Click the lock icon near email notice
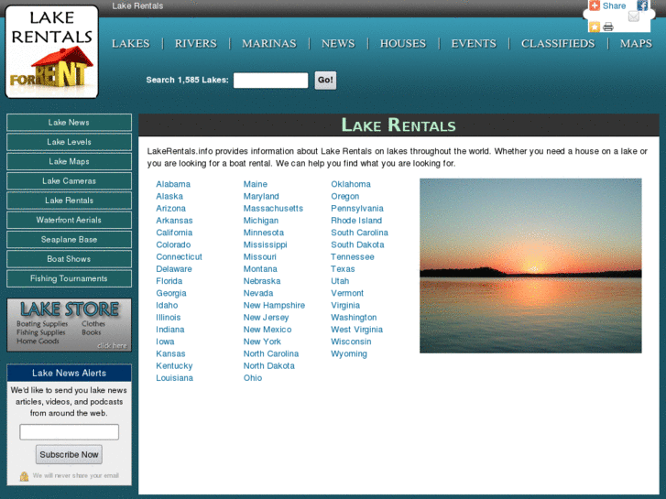This screenshot has height=499, width=666. pyautogui.click(x=24, y=476)
